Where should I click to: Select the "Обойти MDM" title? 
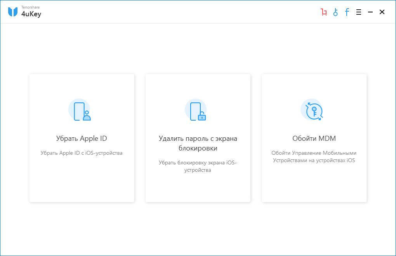coord(314,138)
